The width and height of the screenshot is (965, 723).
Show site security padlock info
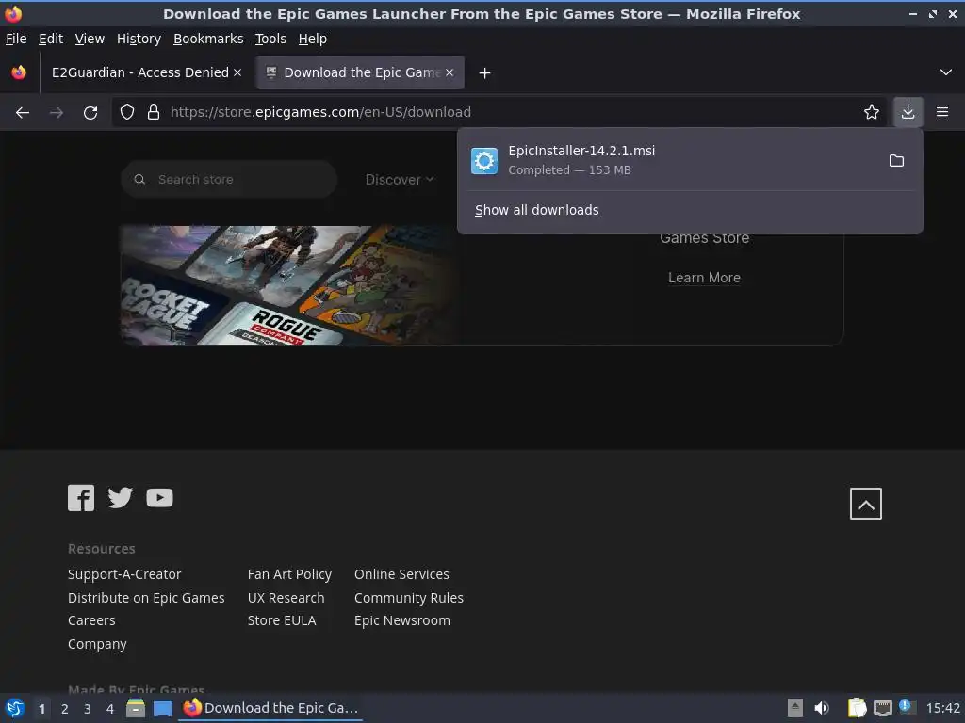[154, 112]
